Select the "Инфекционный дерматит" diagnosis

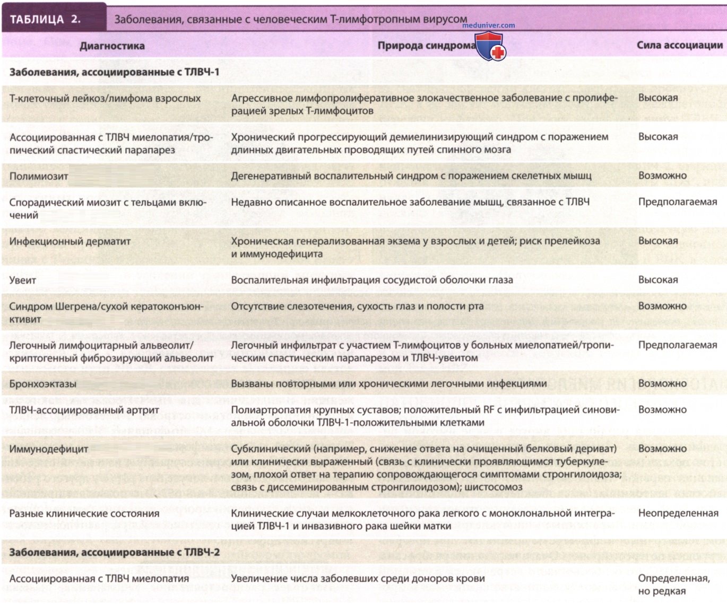click(x=70, y=241)
